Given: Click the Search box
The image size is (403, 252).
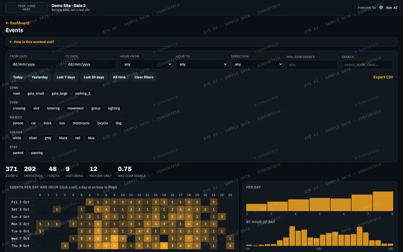Looking at the screenshot, I should click(x=367, y=65).
